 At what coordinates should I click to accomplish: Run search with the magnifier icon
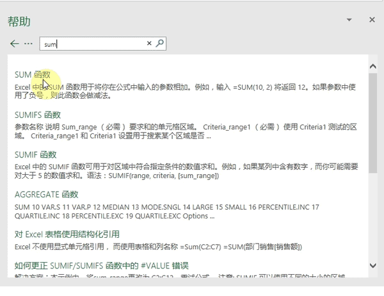point(160,44)
